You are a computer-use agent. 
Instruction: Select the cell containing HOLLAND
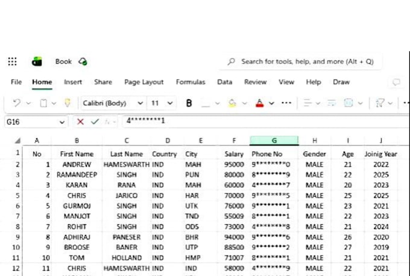point(127,258)
